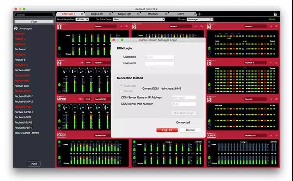Select RedNet5-BKN2 in the device list
The height and width of the screenshot is (181, 293).
(x=23, y=122)
